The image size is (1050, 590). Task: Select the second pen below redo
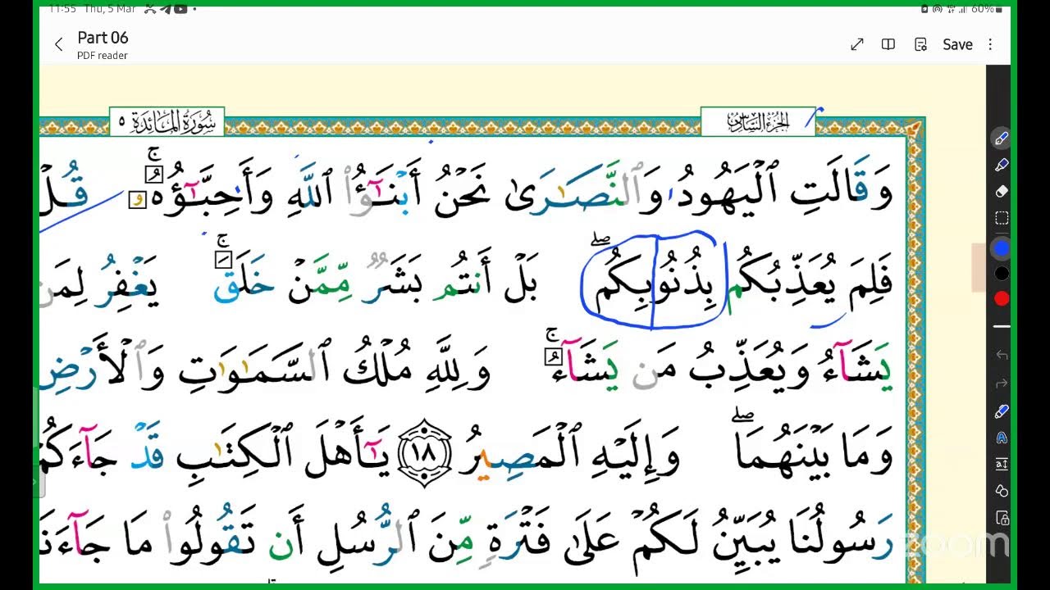tap(1002, 411)
